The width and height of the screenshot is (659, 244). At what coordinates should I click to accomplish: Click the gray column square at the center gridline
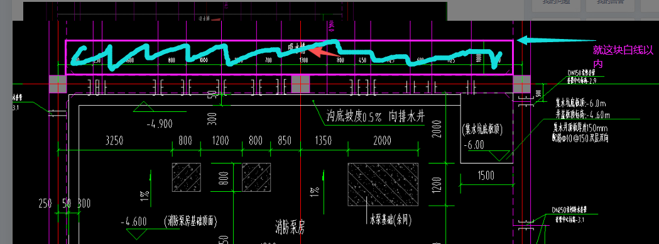[300, 84]
